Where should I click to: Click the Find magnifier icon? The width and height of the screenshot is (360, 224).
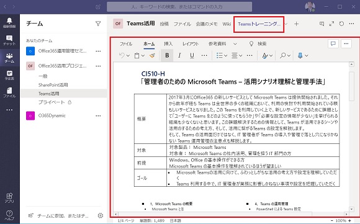[x=283, y=55]
